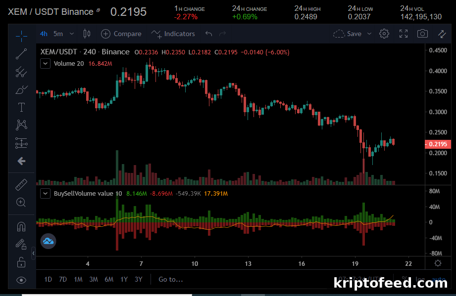Image resolution: width=456 pixels, height=296 pixels.
Task: Set range to 1Y
Action: 124,280
